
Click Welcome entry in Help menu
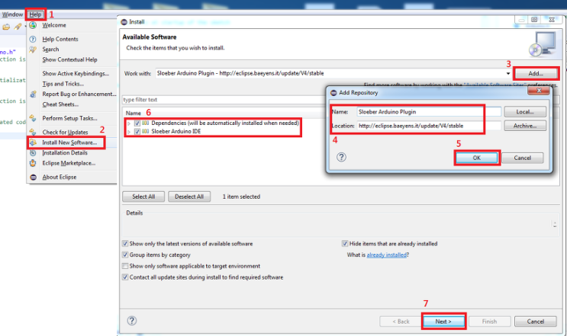point(54,25)
